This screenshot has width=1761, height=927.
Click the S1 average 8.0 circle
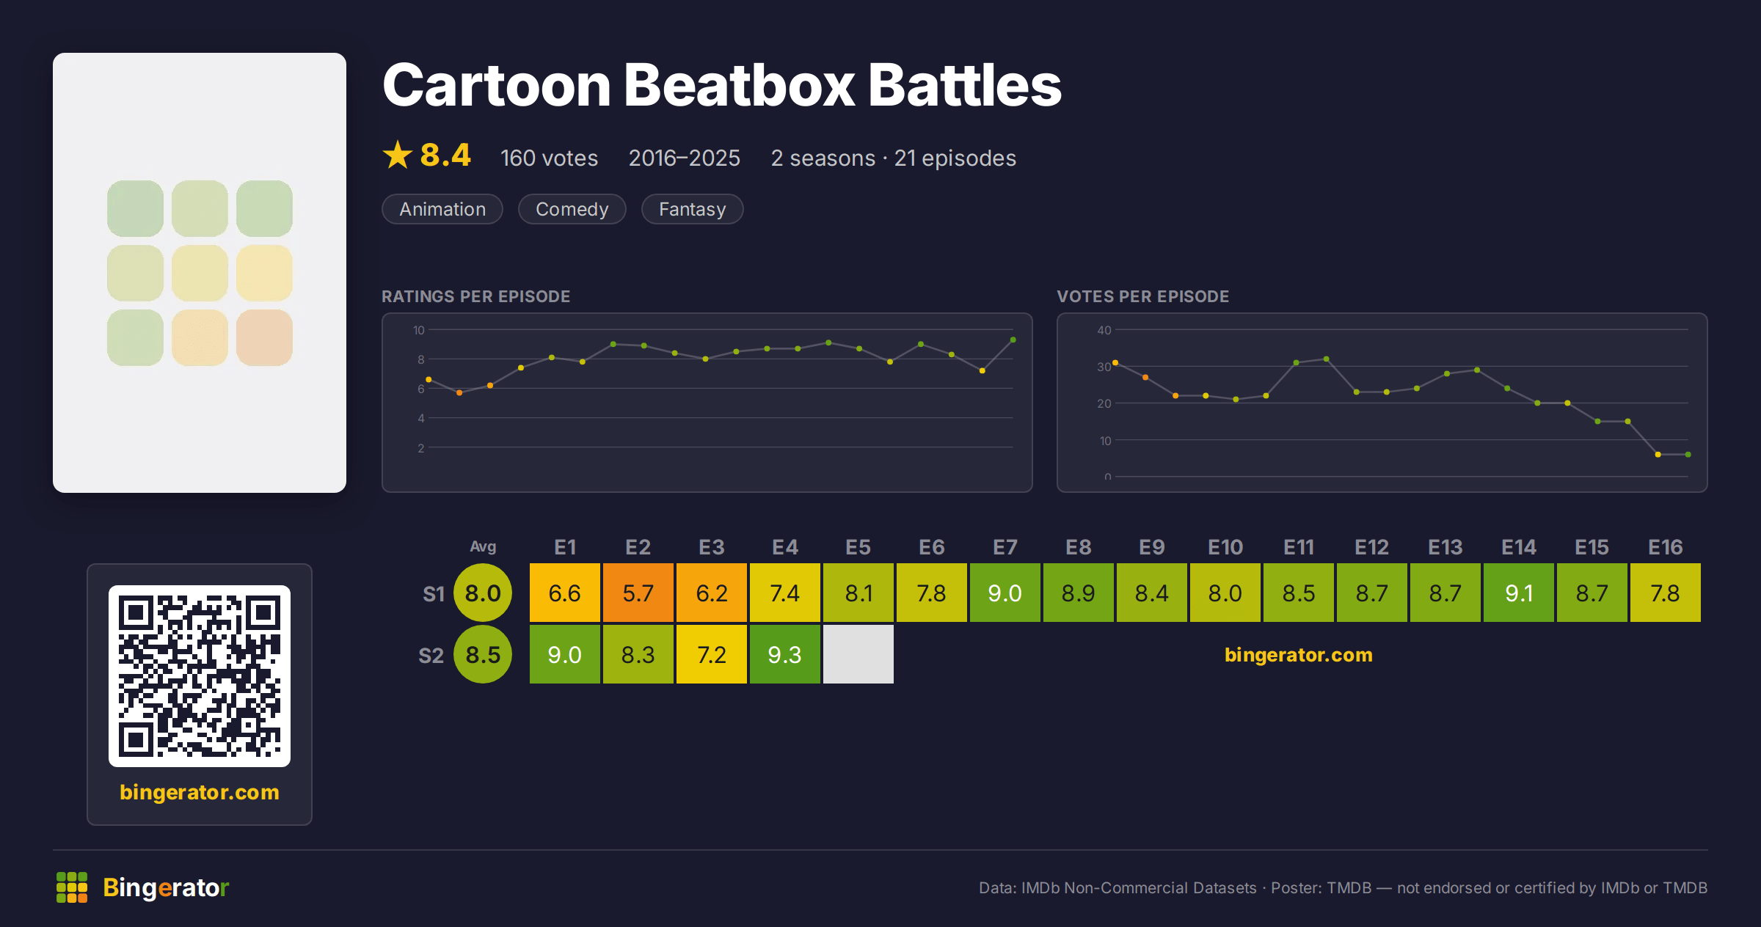coord(483,593)
